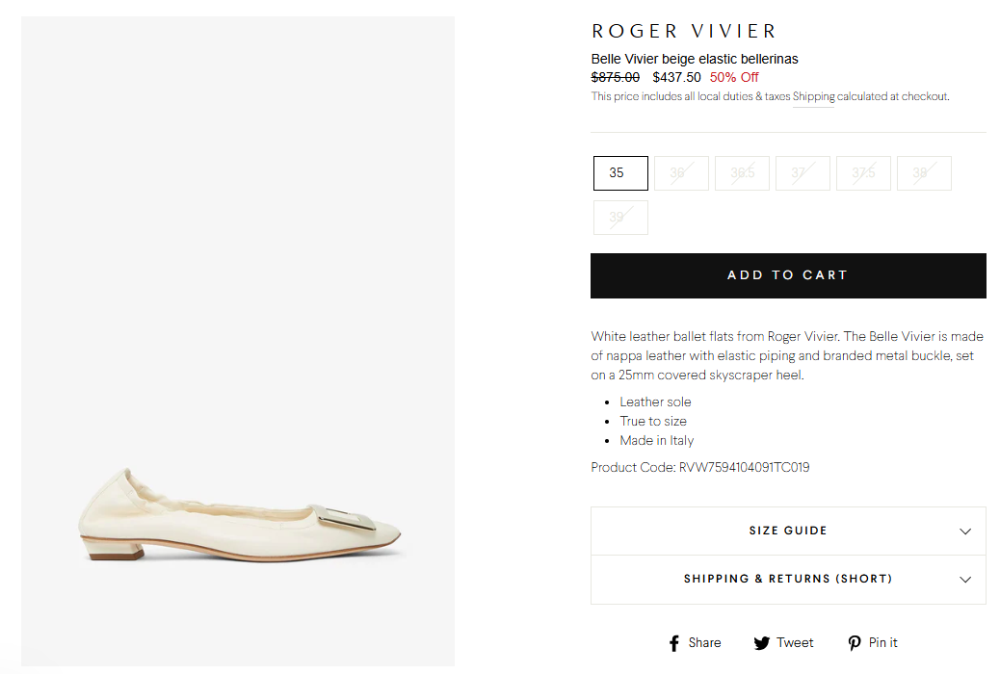Click the product code RVW7594104091TC019
The image size is (1000, 674).
click(x=744, y=468)
